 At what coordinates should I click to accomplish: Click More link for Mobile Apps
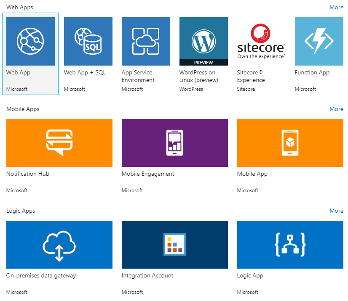click(x=336, y=109)
